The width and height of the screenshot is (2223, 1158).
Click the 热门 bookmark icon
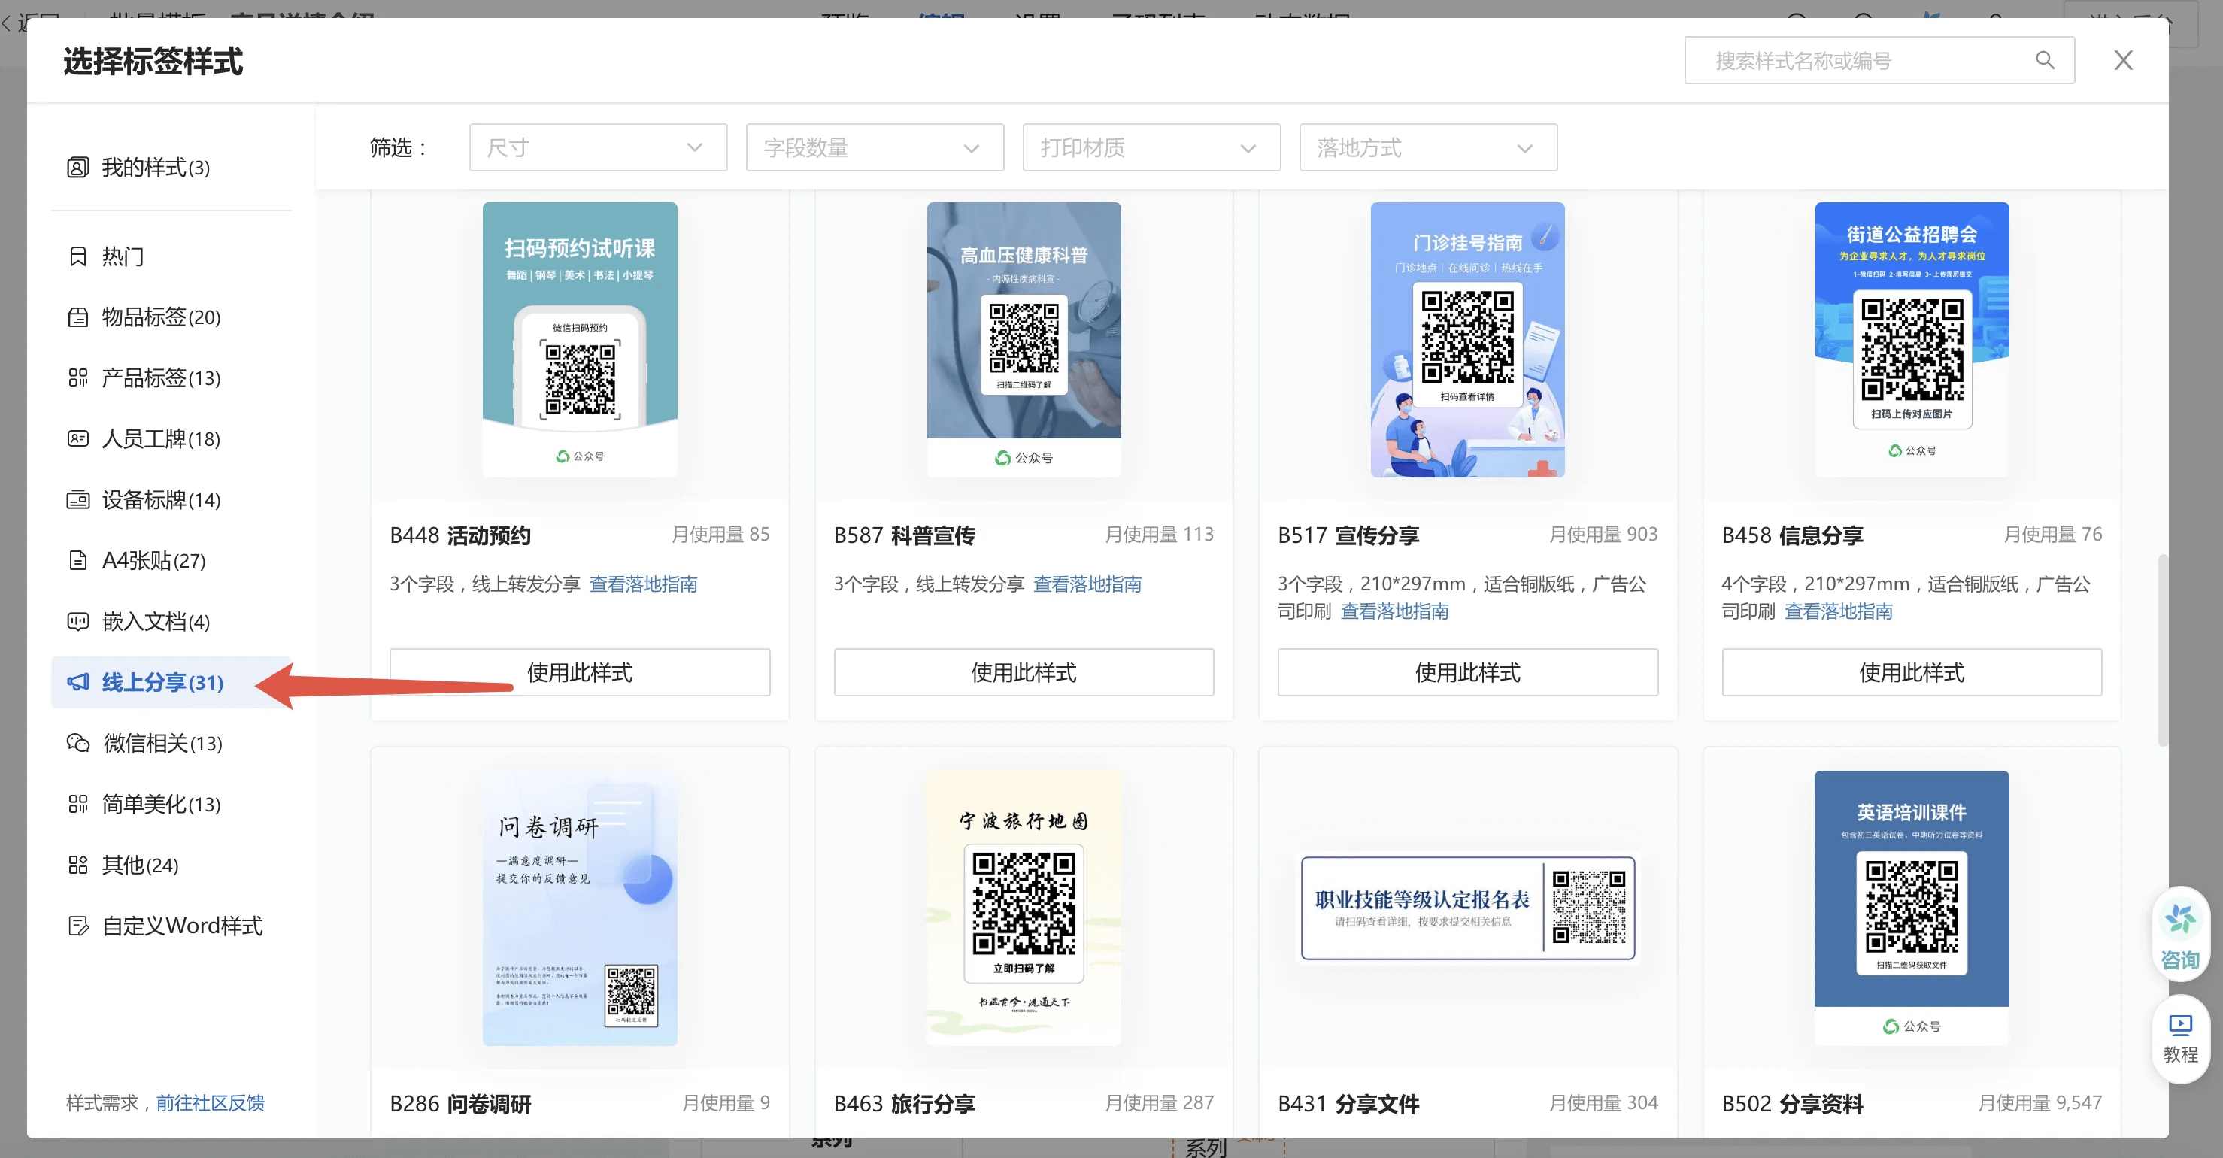(77, 256)
